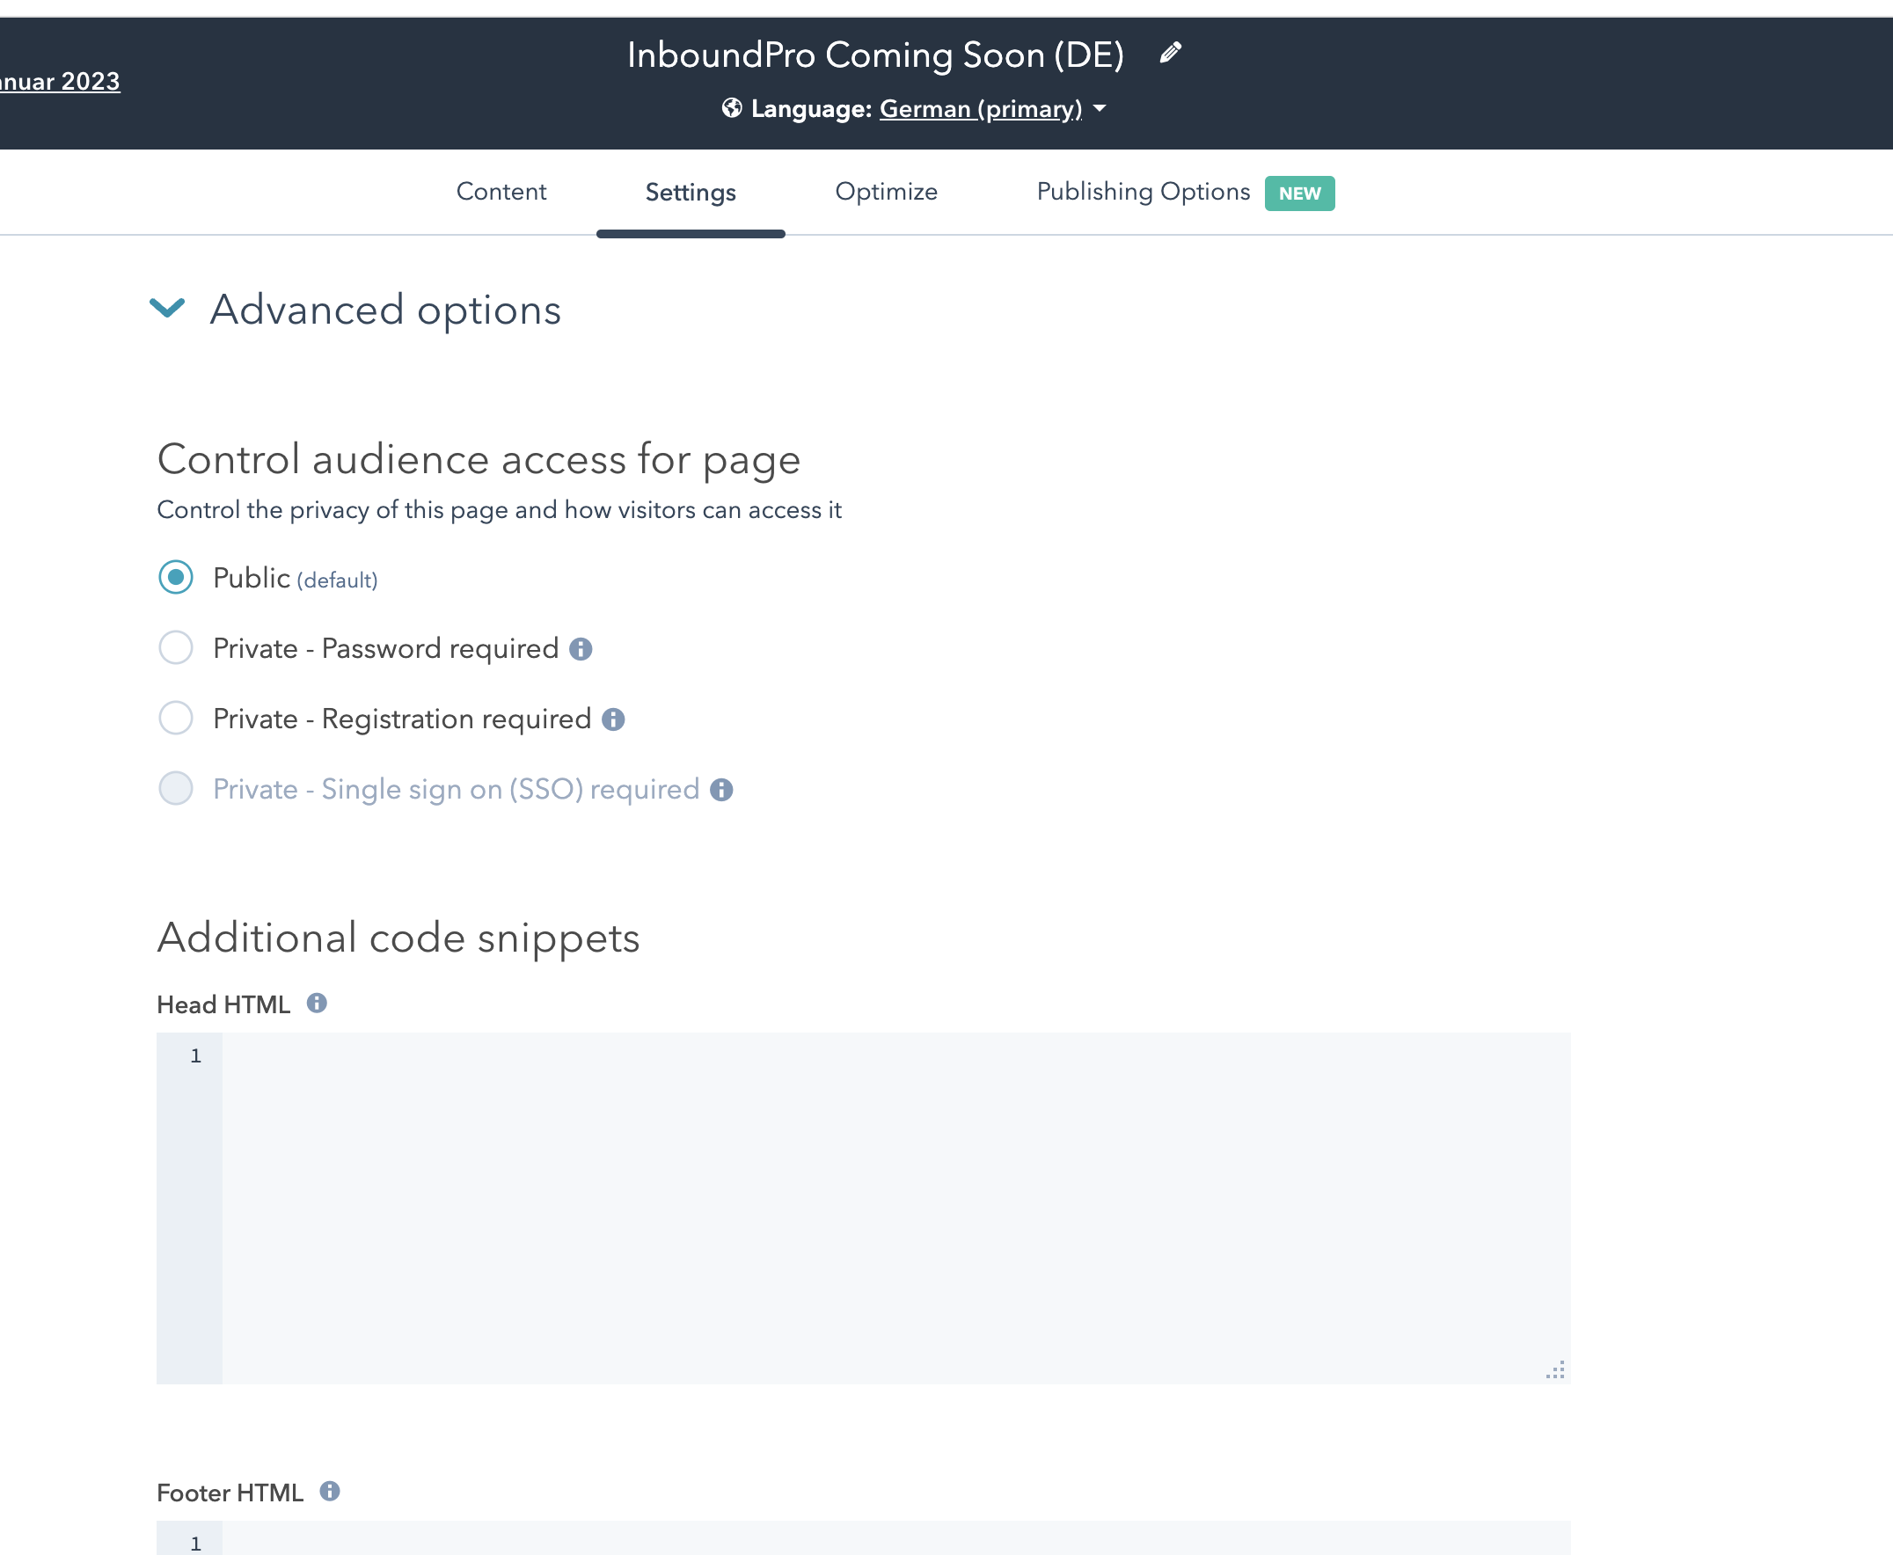Open the tooltip beside Private - SSO required

[x=721, y=789]
